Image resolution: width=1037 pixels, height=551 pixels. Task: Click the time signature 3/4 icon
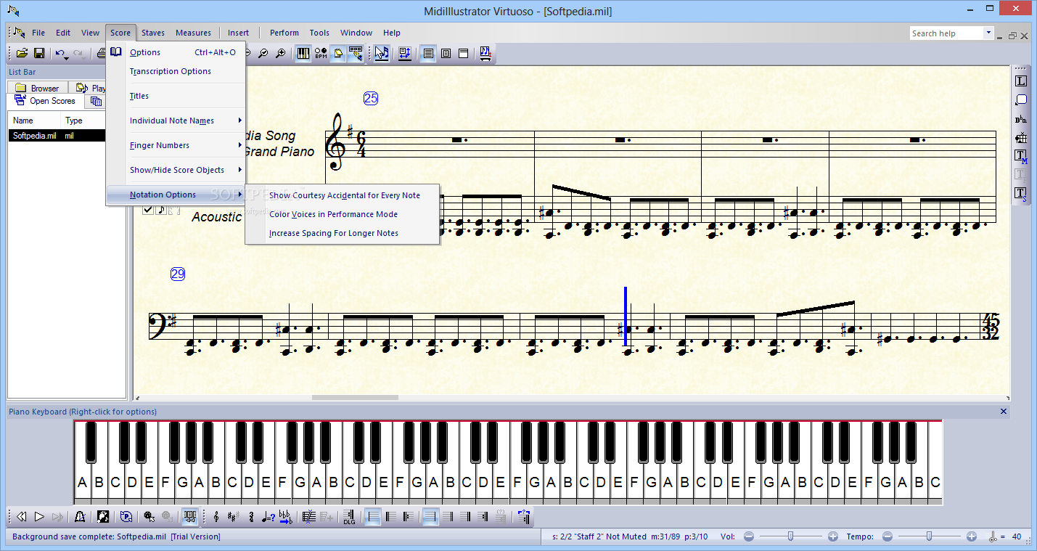[251, 517]
